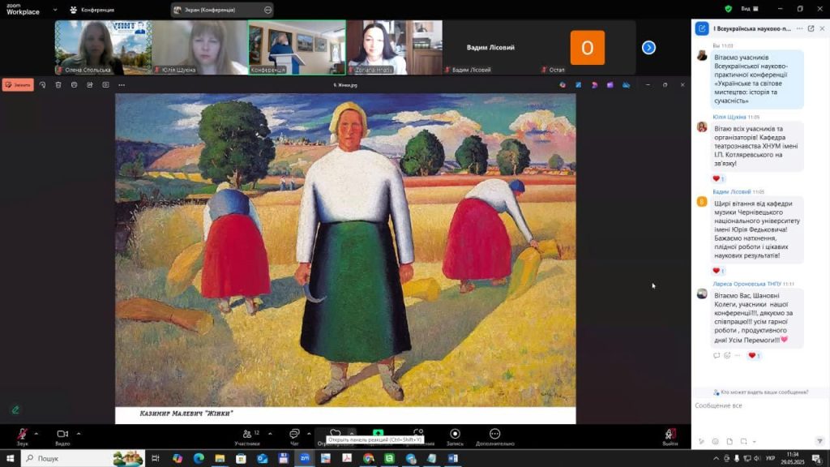
Task: Start slideshow in photo viewer toolbar
Action: pyautogui.click(x=106, y=84)
